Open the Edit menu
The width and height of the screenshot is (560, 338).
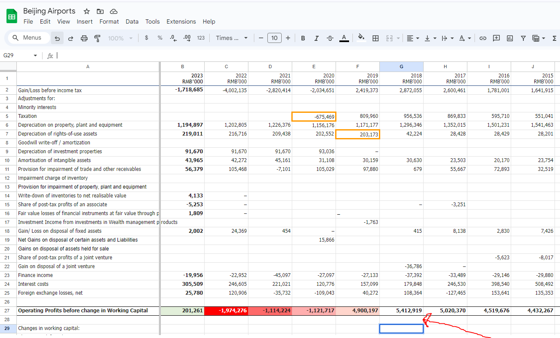click(x=45, y=21)
